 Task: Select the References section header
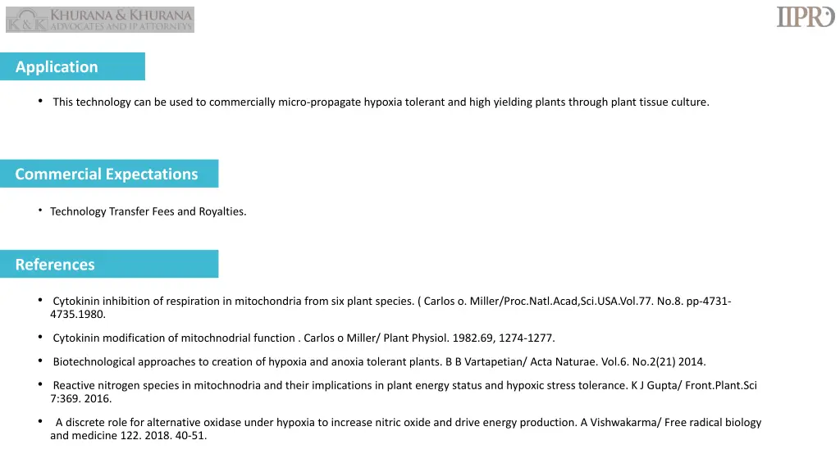point(109,264)
